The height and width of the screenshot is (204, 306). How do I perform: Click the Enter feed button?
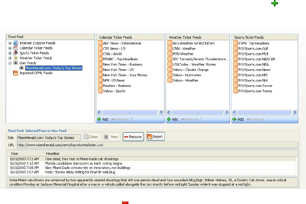tap(91, 137)
